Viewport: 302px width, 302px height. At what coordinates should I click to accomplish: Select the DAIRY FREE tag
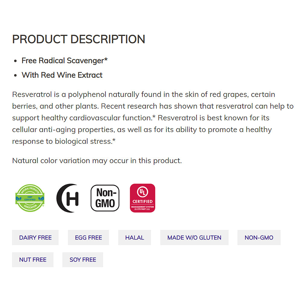coord(35,238)
